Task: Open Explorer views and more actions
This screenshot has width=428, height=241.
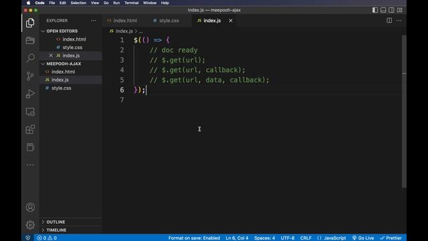Action: point(94,21)
